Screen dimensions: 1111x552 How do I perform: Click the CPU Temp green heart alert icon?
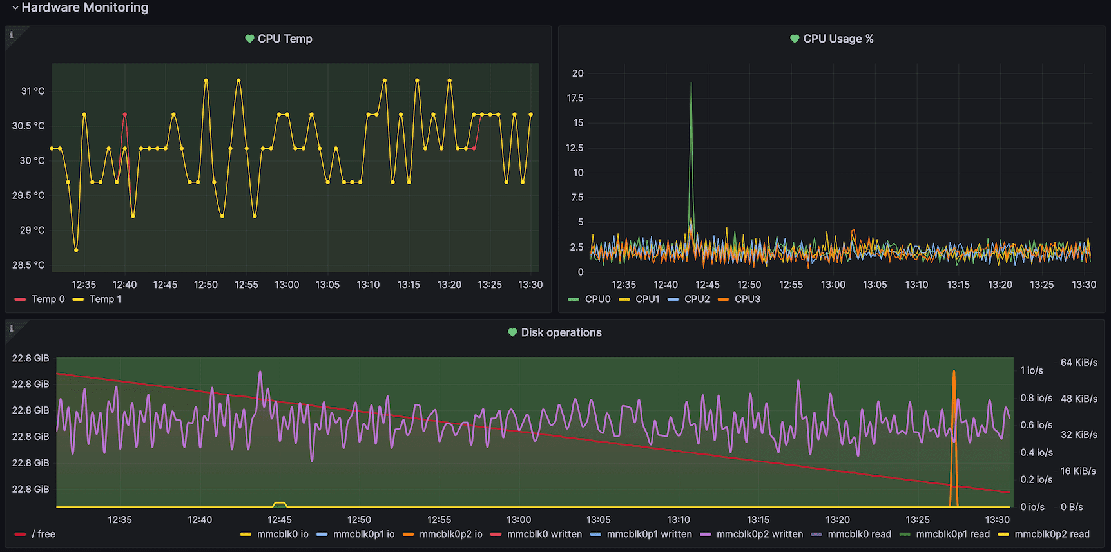pyautogui.click(x=249, y=39)
